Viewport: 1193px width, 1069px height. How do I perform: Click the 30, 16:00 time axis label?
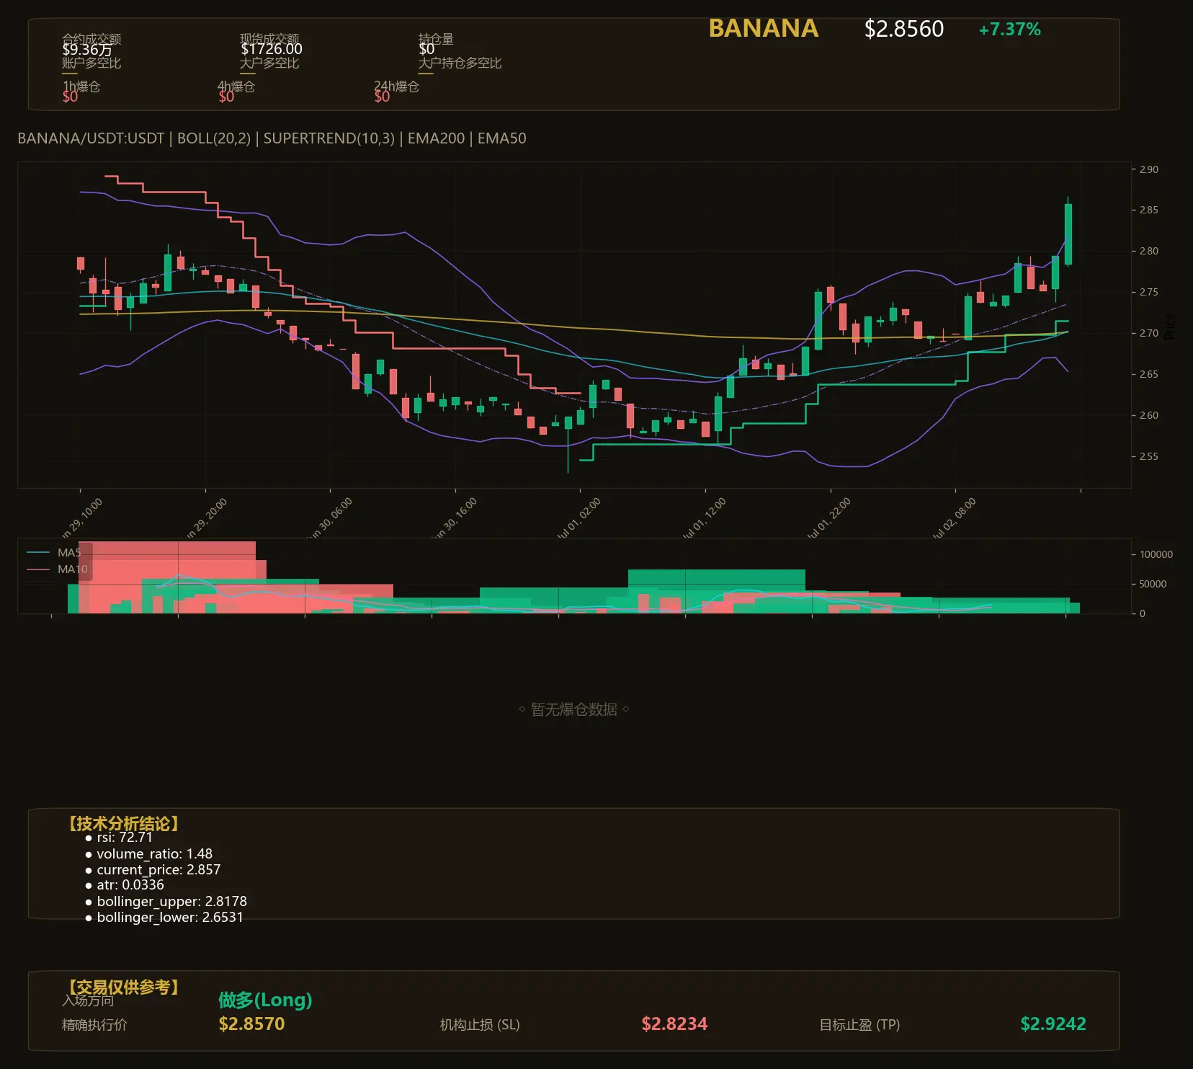click(455, 518)
